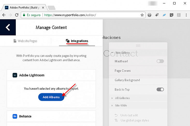
Task: Open Page Covers settings
Action: point(138,71)
